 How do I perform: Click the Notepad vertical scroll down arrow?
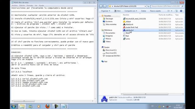(95, 99)
